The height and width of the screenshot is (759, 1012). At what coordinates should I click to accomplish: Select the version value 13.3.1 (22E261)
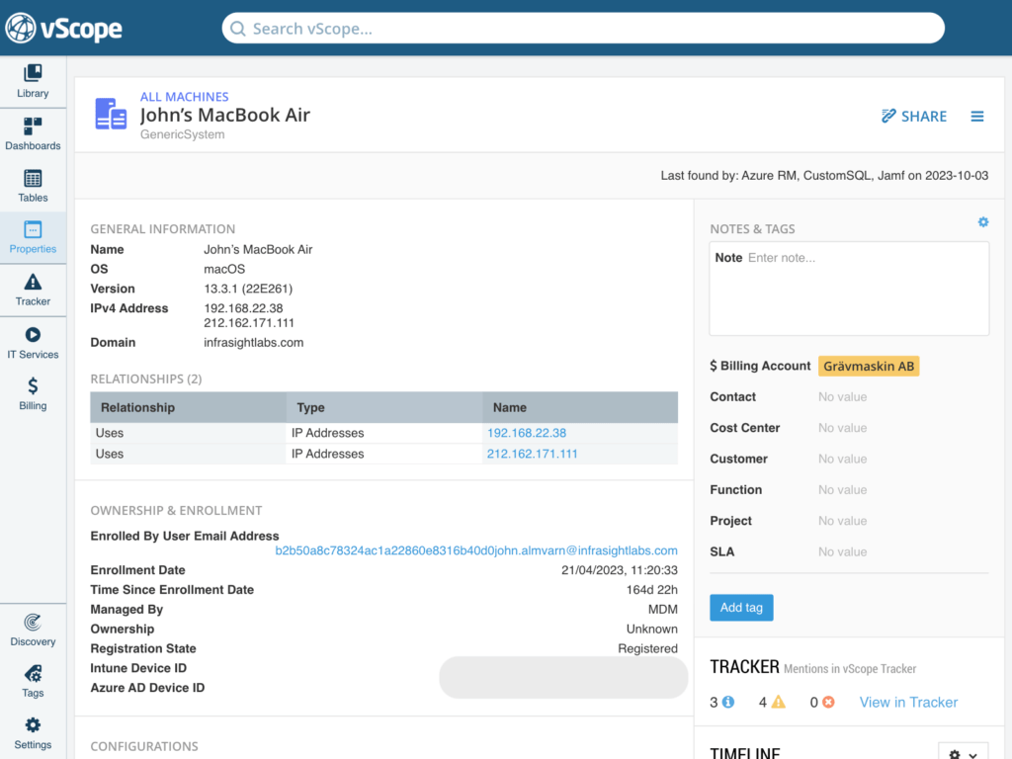click(248, 289)
